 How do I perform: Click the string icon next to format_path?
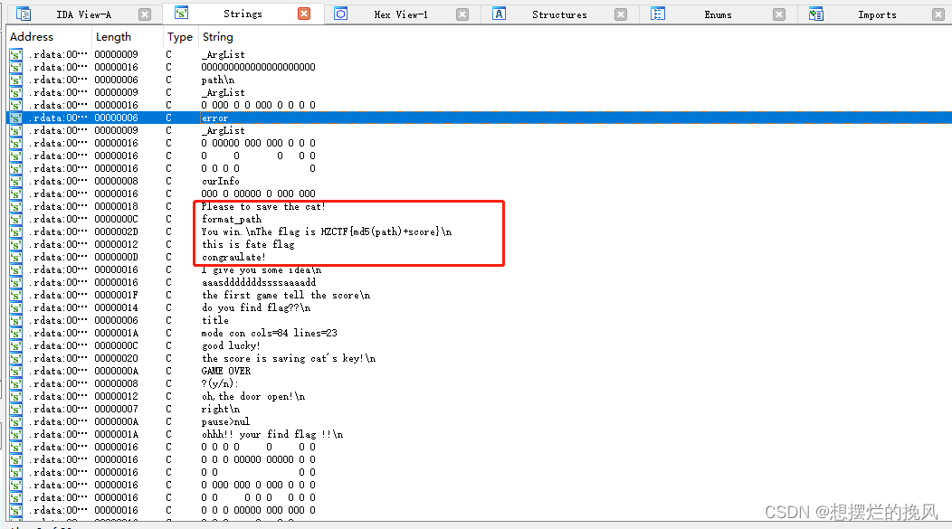14,219
